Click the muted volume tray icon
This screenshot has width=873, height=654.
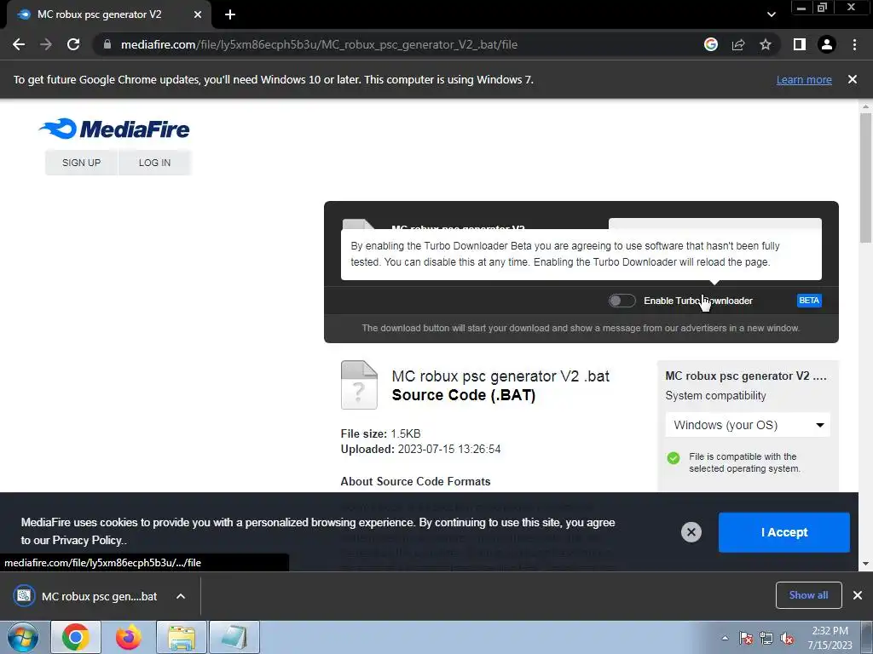787,638
